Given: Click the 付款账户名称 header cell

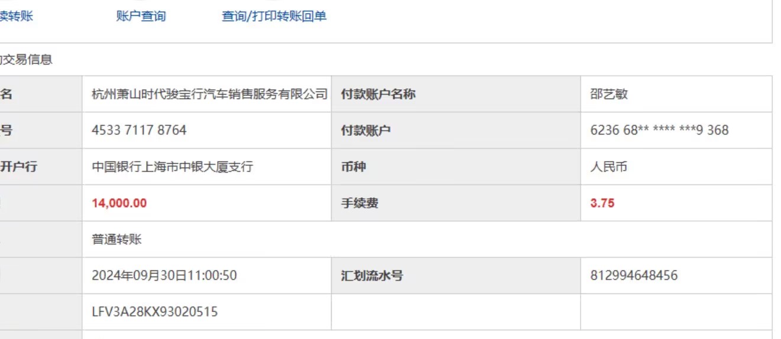Looking at the screenshot, I should coord(456,94).
